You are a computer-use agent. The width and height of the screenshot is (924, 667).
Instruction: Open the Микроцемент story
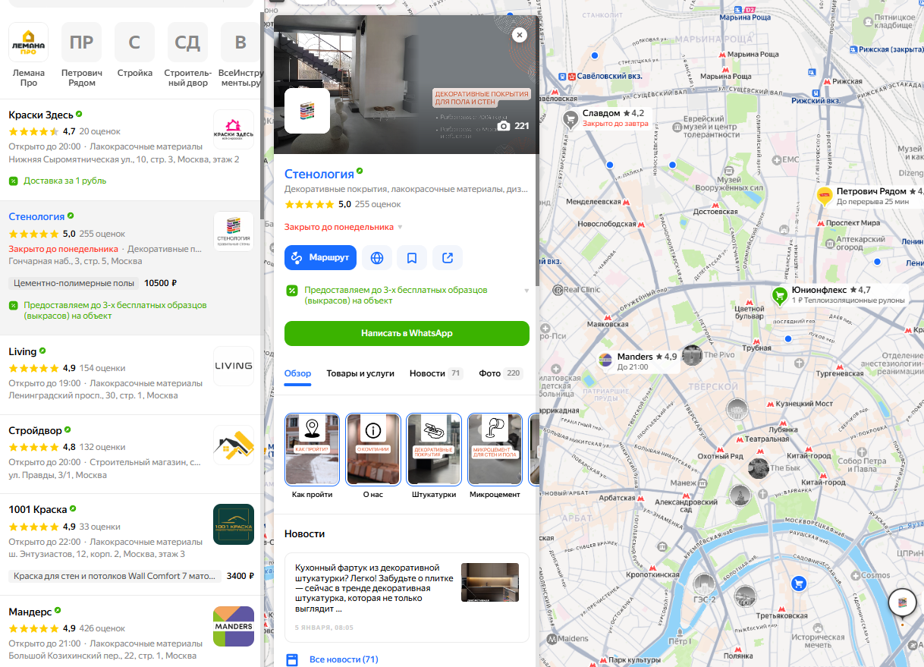pos(495,455)
